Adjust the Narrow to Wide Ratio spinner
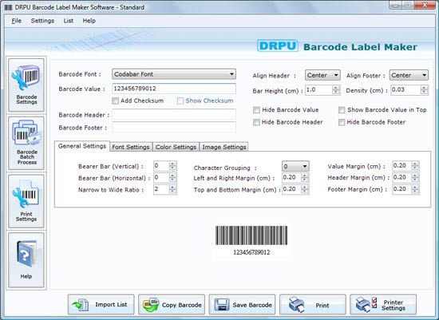Viewport: 439px width, 320px height. [172, 189]
